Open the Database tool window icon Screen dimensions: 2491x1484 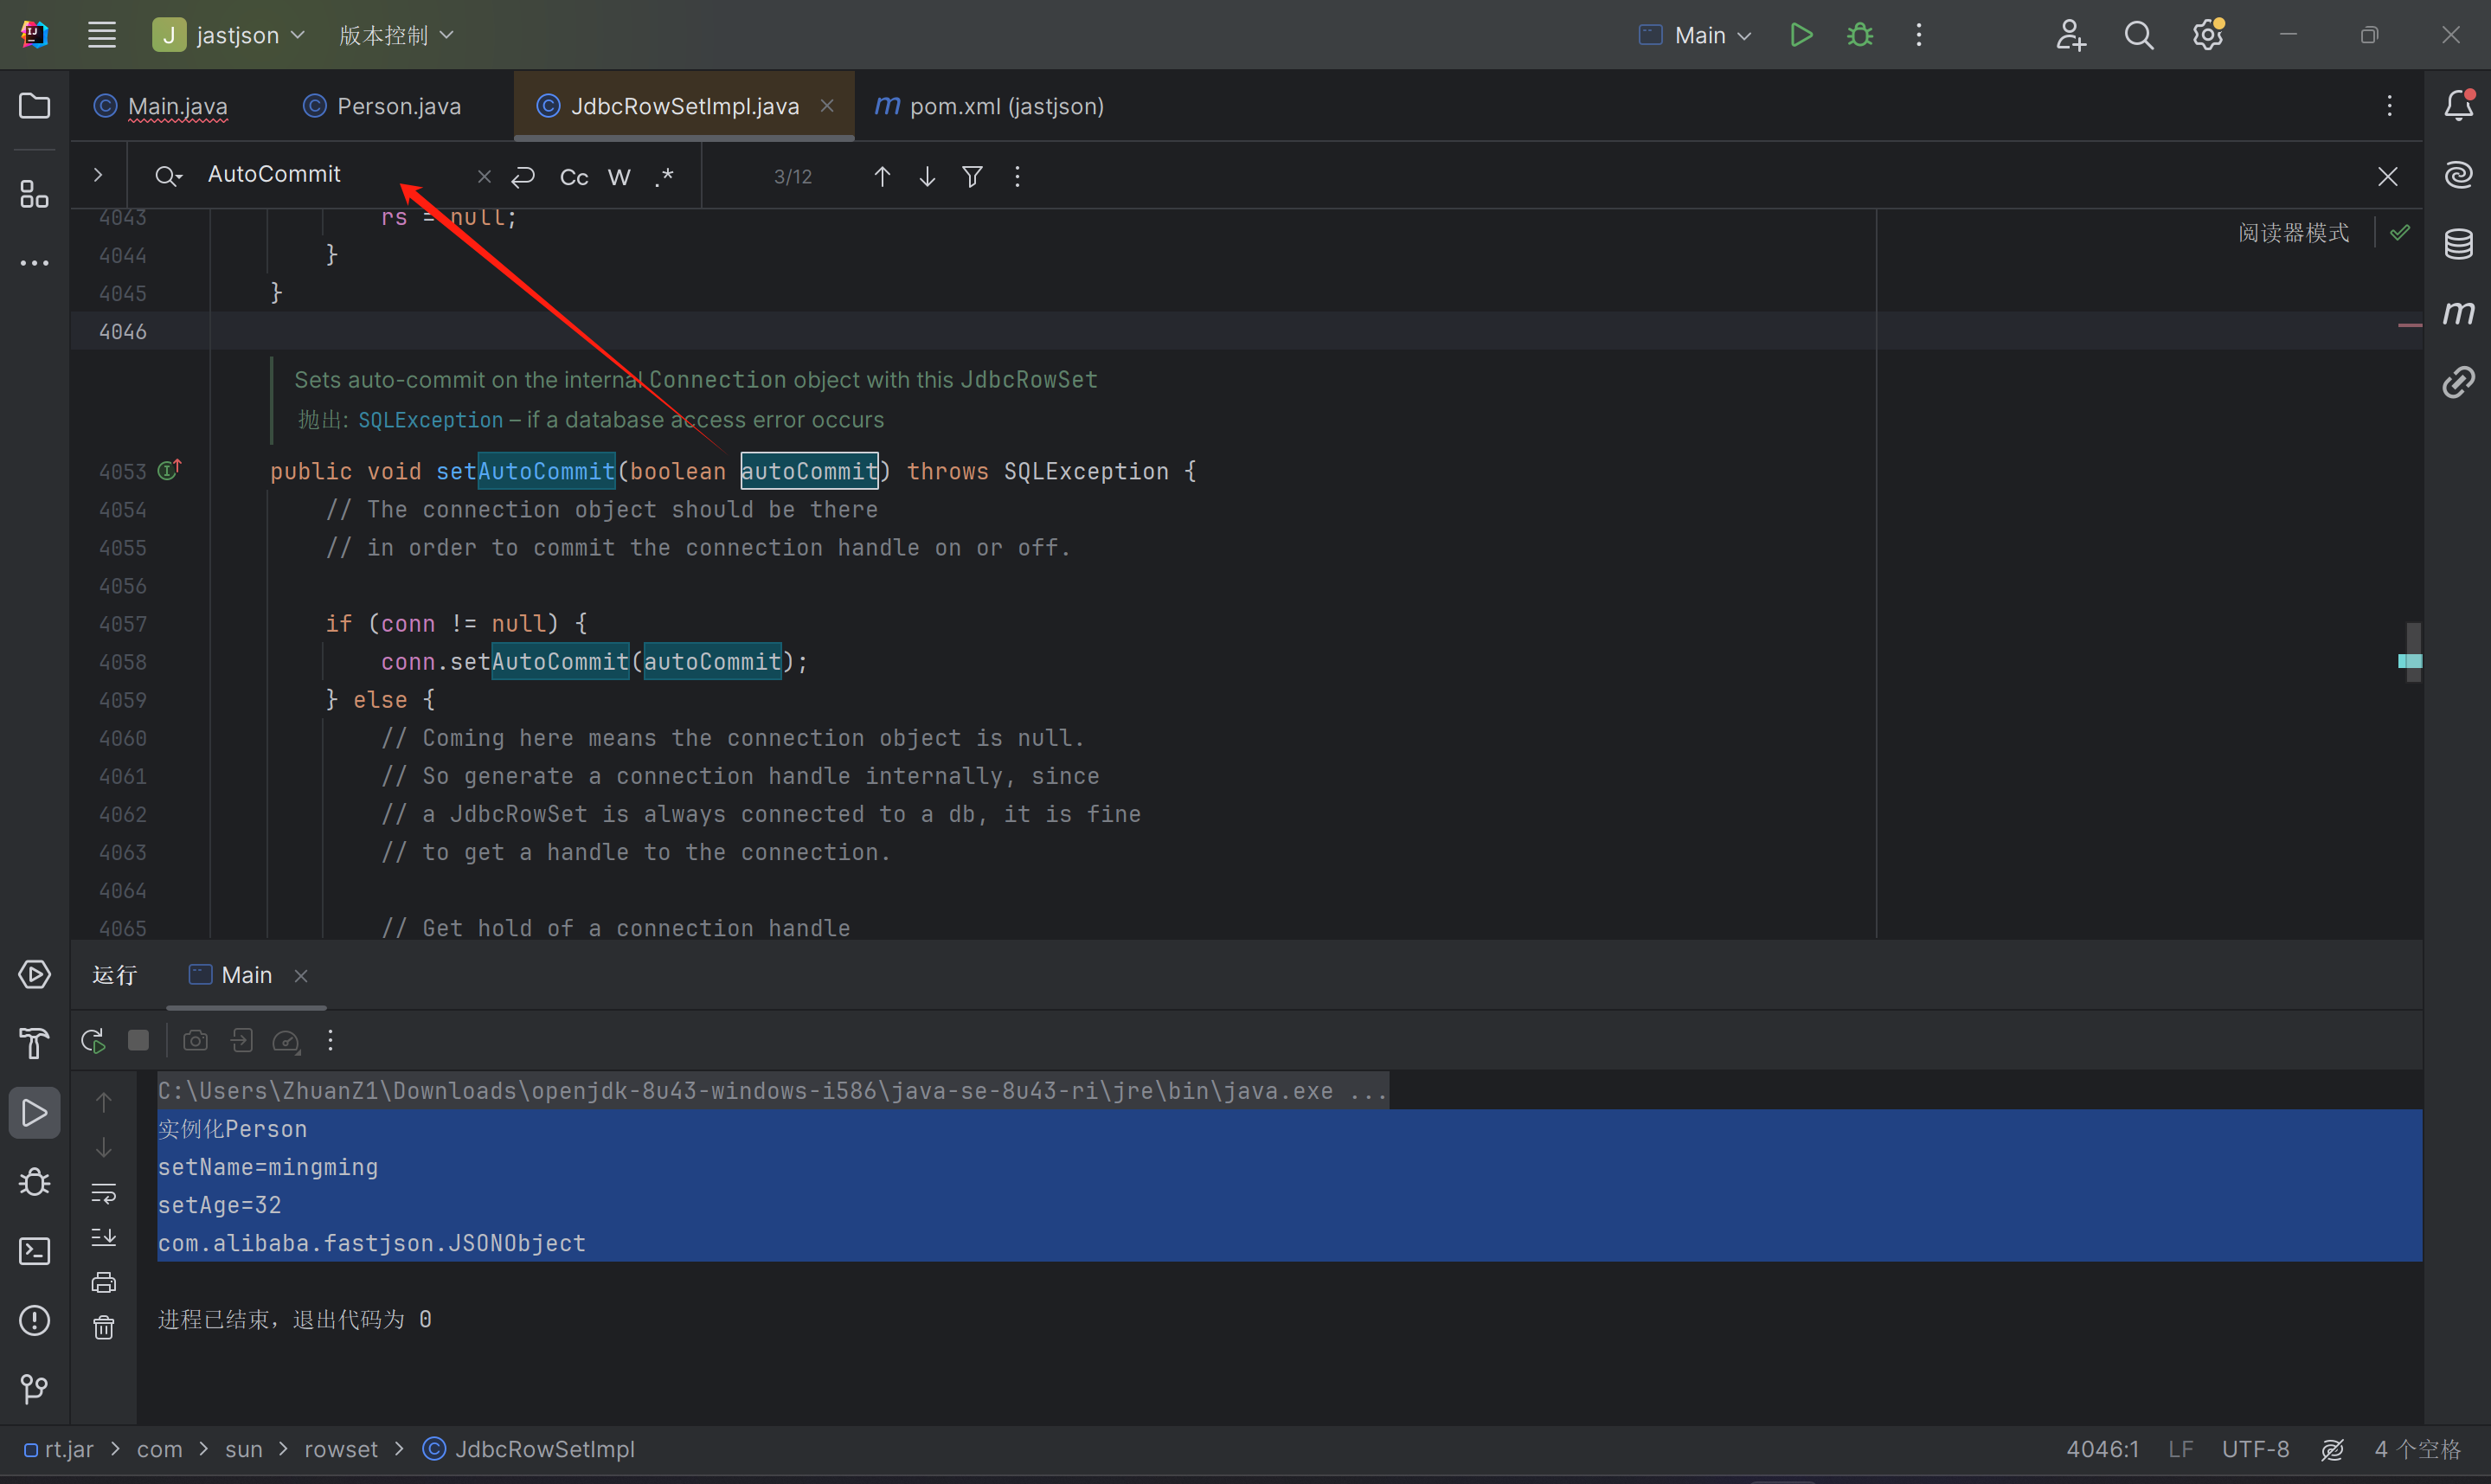(2458, 243)
